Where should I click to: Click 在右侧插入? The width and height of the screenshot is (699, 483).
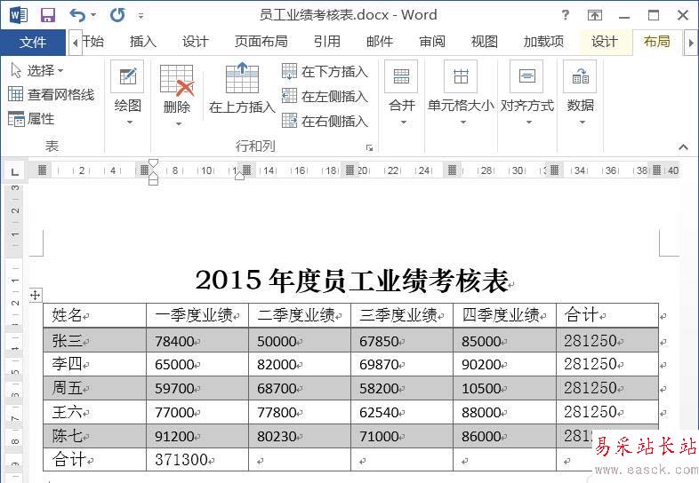(x=325, y=121)
